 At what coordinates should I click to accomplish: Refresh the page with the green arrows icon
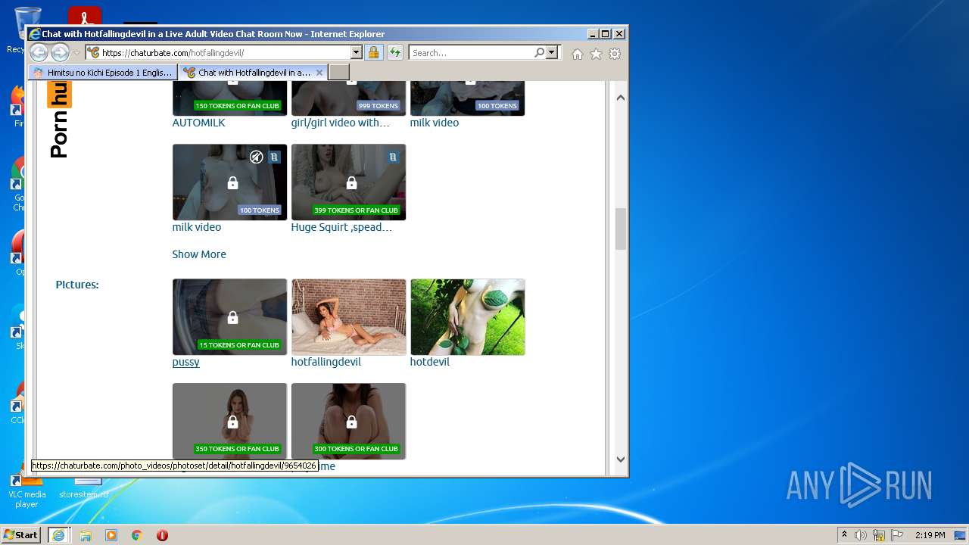click(394, 52)
